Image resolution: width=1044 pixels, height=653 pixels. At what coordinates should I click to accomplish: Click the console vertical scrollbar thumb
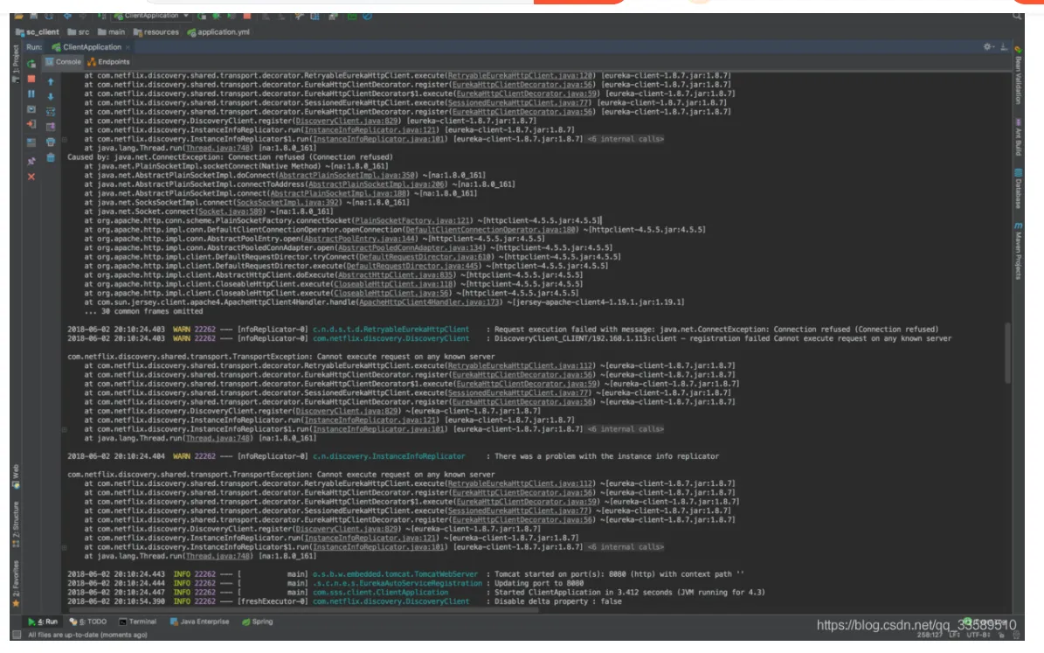tap(1008, 353)
